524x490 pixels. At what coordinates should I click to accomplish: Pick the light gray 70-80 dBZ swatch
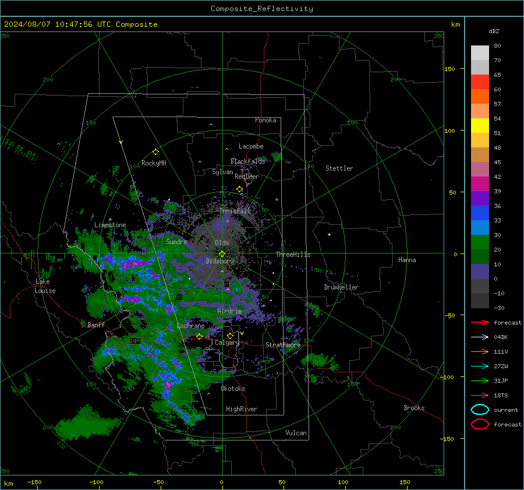click(480, 53)
